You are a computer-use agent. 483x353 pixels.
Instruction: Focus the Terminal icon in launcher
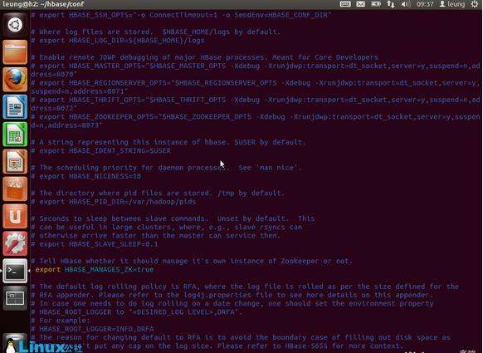click(x=15, y=271)
